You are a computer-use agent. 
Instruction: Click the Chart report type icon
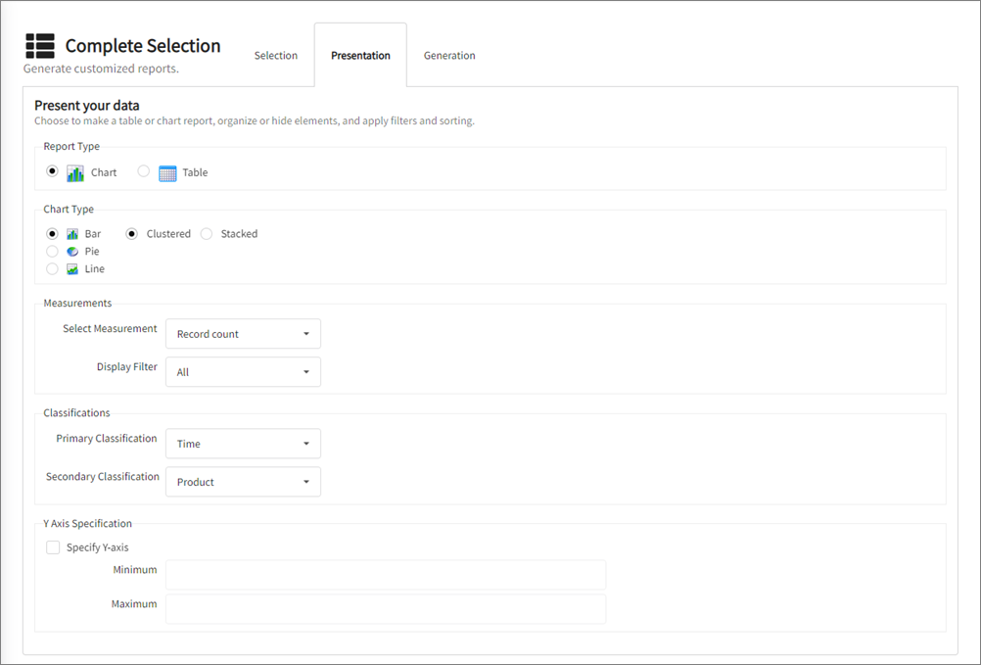[x=75, y=172]
